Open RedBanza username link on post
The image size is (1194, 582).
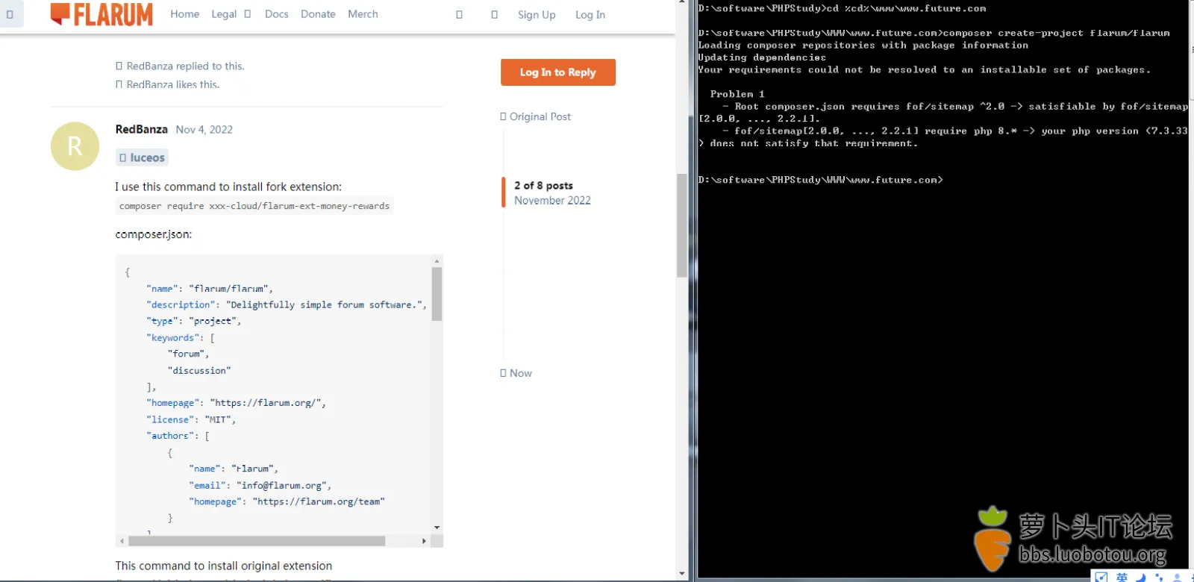pos(141,129)
